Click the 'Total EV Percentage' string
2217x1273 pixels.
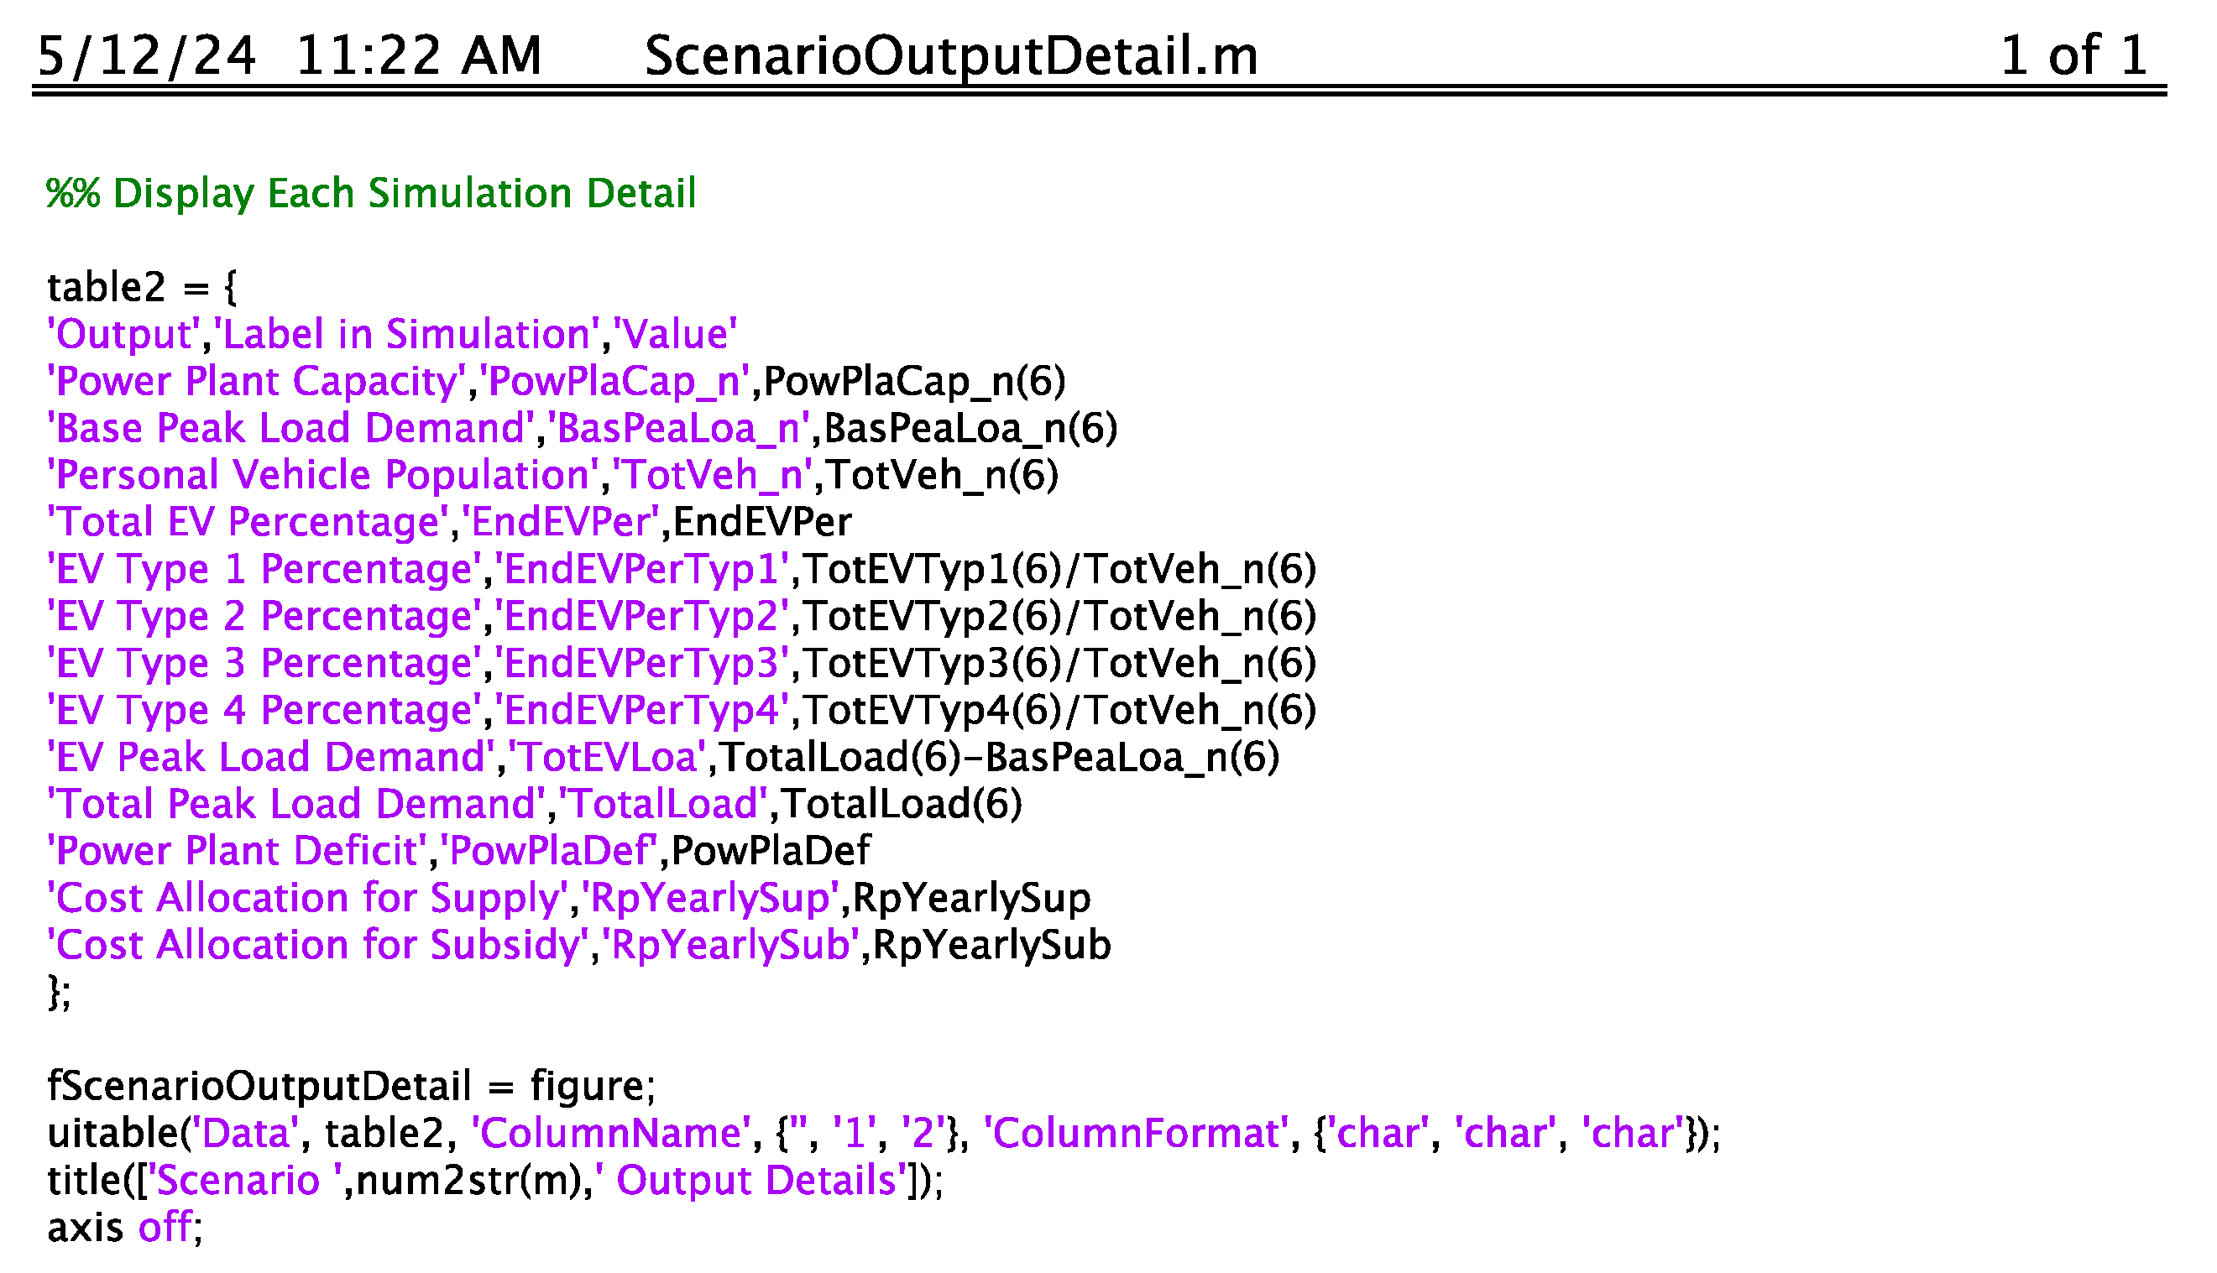pyautogui.click(x=248, y=523)
